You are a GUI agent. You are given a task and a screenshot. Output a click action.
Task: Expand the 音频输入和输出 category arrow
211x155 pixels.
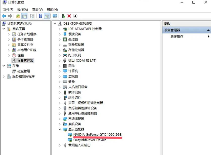[x=60, y=145]
